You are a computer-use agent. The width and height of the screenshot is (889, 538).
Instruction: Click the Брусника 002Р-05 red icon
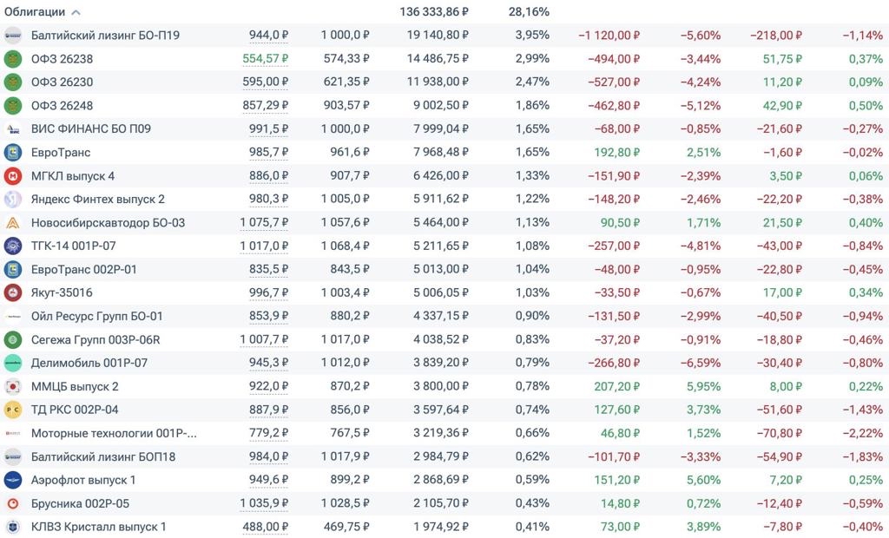pos(13,503)
